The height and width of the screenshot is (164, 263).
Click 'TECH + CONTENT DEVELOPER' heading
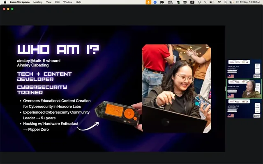[x=44, y=77]
